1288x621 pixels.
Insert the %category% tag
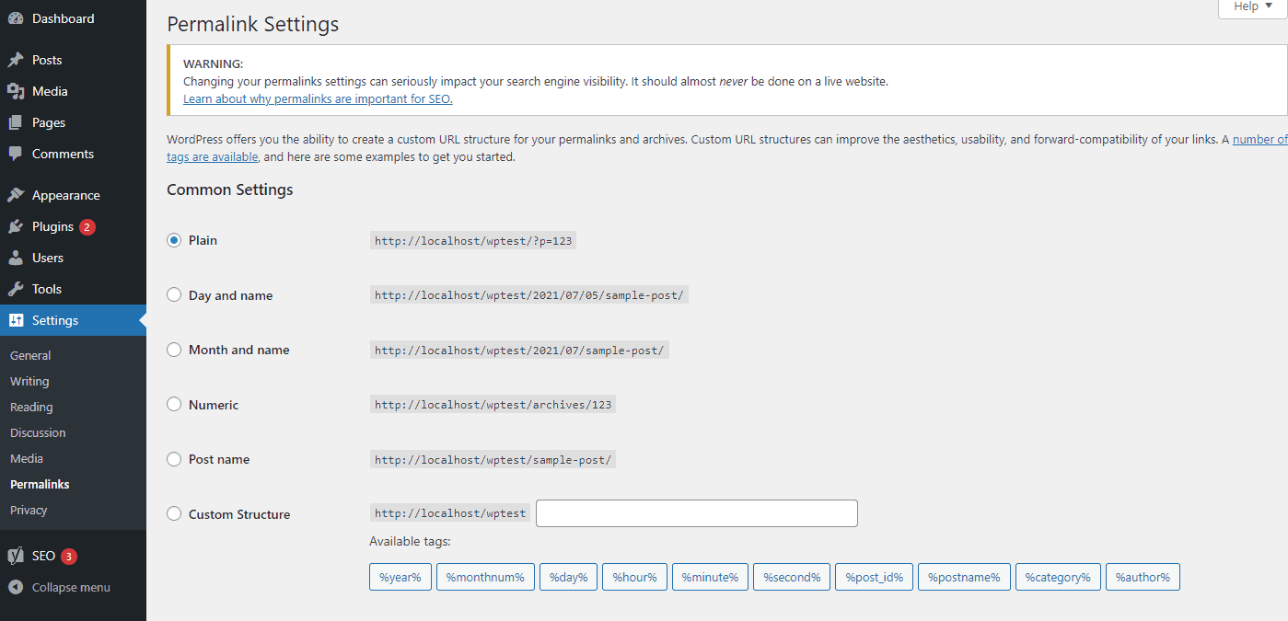pyautogui.click(x=1058, y=577)
